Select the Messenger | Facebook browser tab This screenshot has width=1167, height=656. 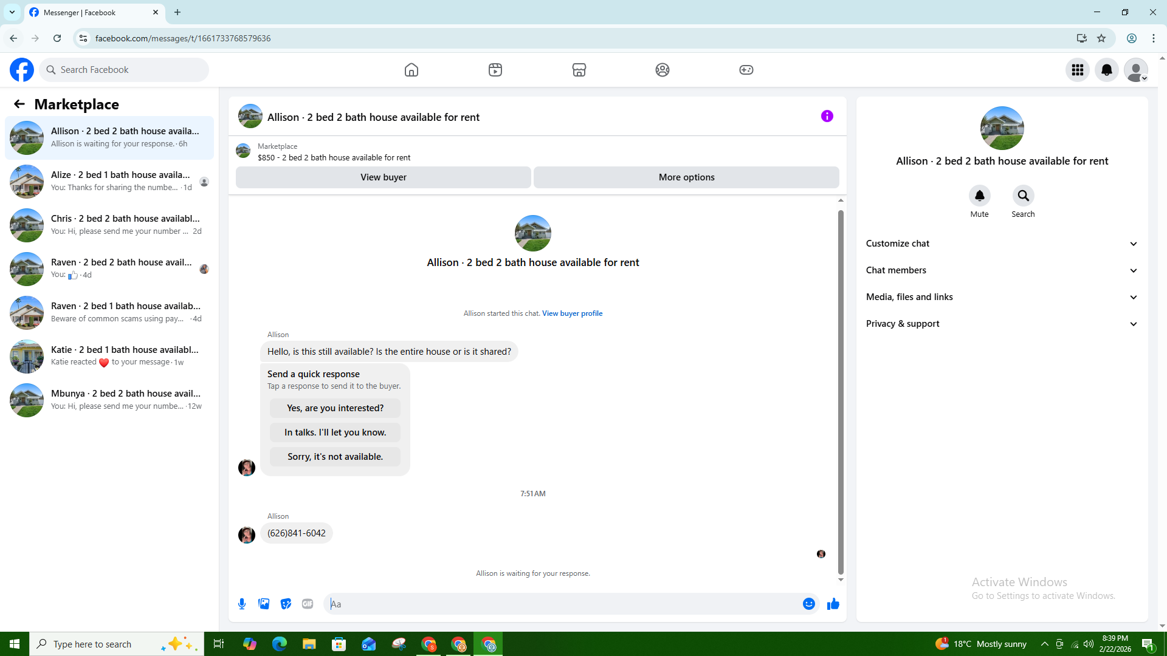click(x=95, y=13)
